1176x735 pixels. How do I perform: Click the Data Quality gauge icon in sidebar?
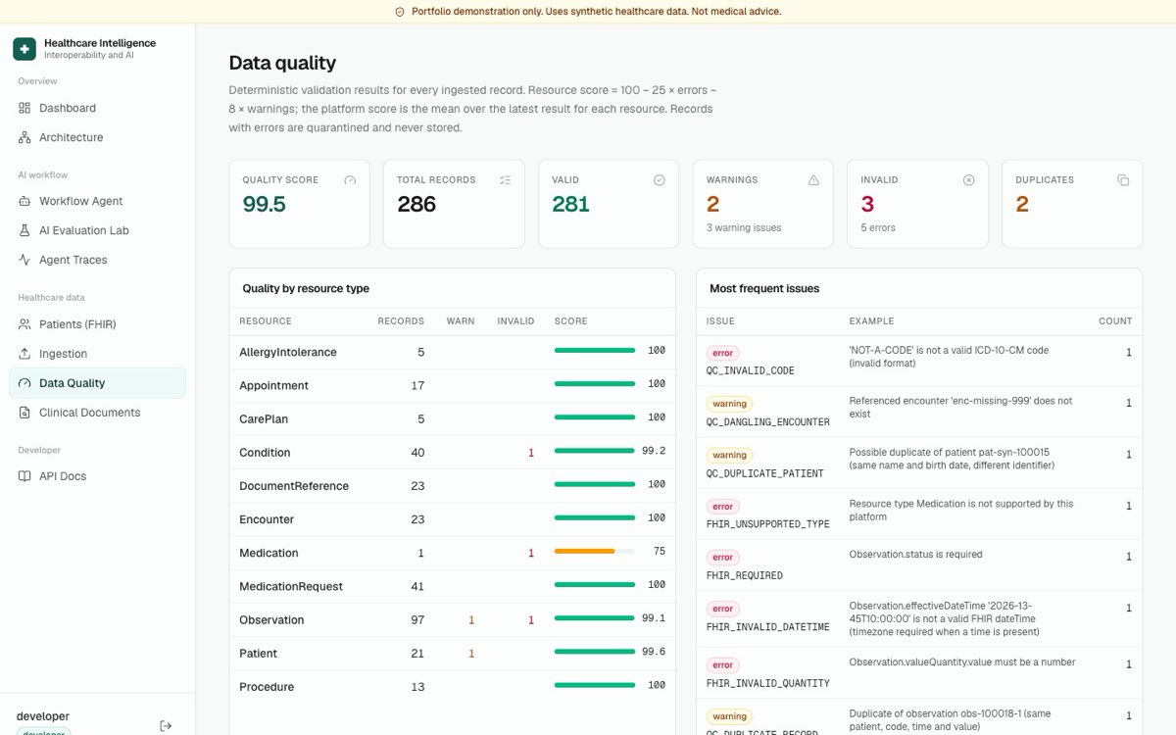pyautogui.click(x=24, y=383)
